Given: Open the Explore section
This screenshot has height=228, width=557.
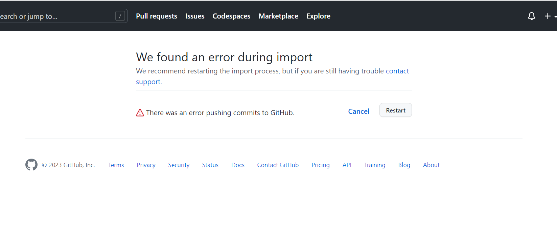Looking at the screenshot, I should tap(318, 16).
